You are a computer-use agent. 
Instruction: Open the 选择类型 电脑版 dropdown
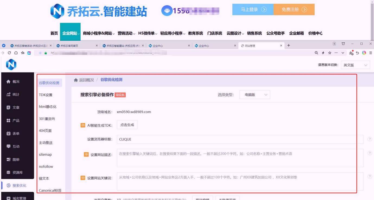coord(254,95)
